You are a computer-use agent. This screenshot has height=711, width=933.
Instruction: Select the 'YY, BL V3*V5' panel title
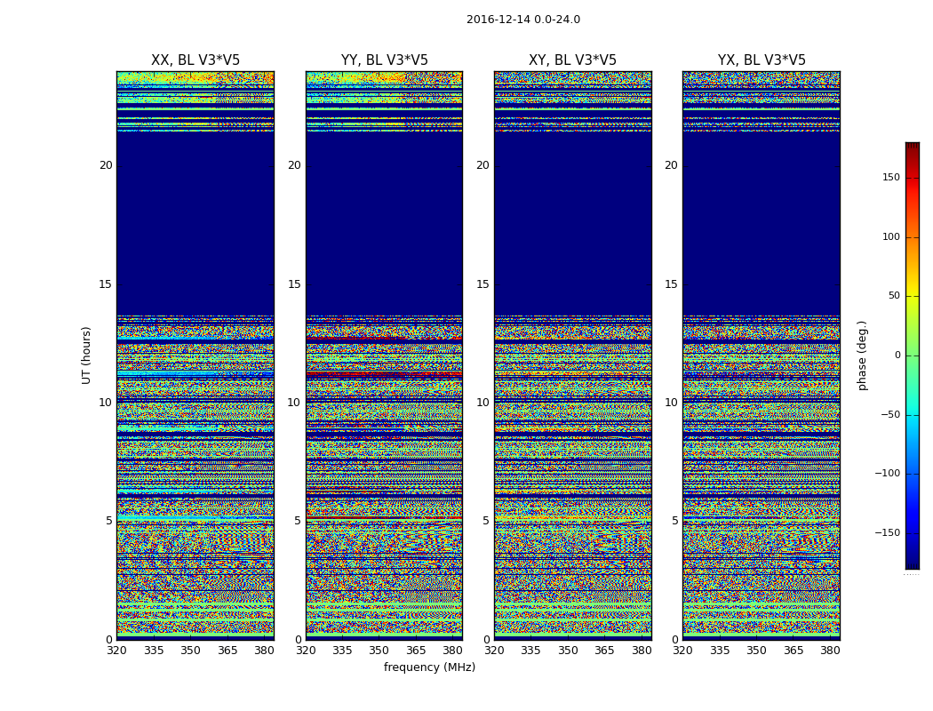pyautogui.click(x=385, y=60)
